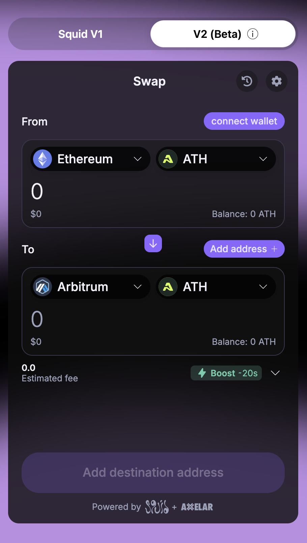Open the destination ATH token dropdown
Screen dimensions: 307x543
[263, 287]
